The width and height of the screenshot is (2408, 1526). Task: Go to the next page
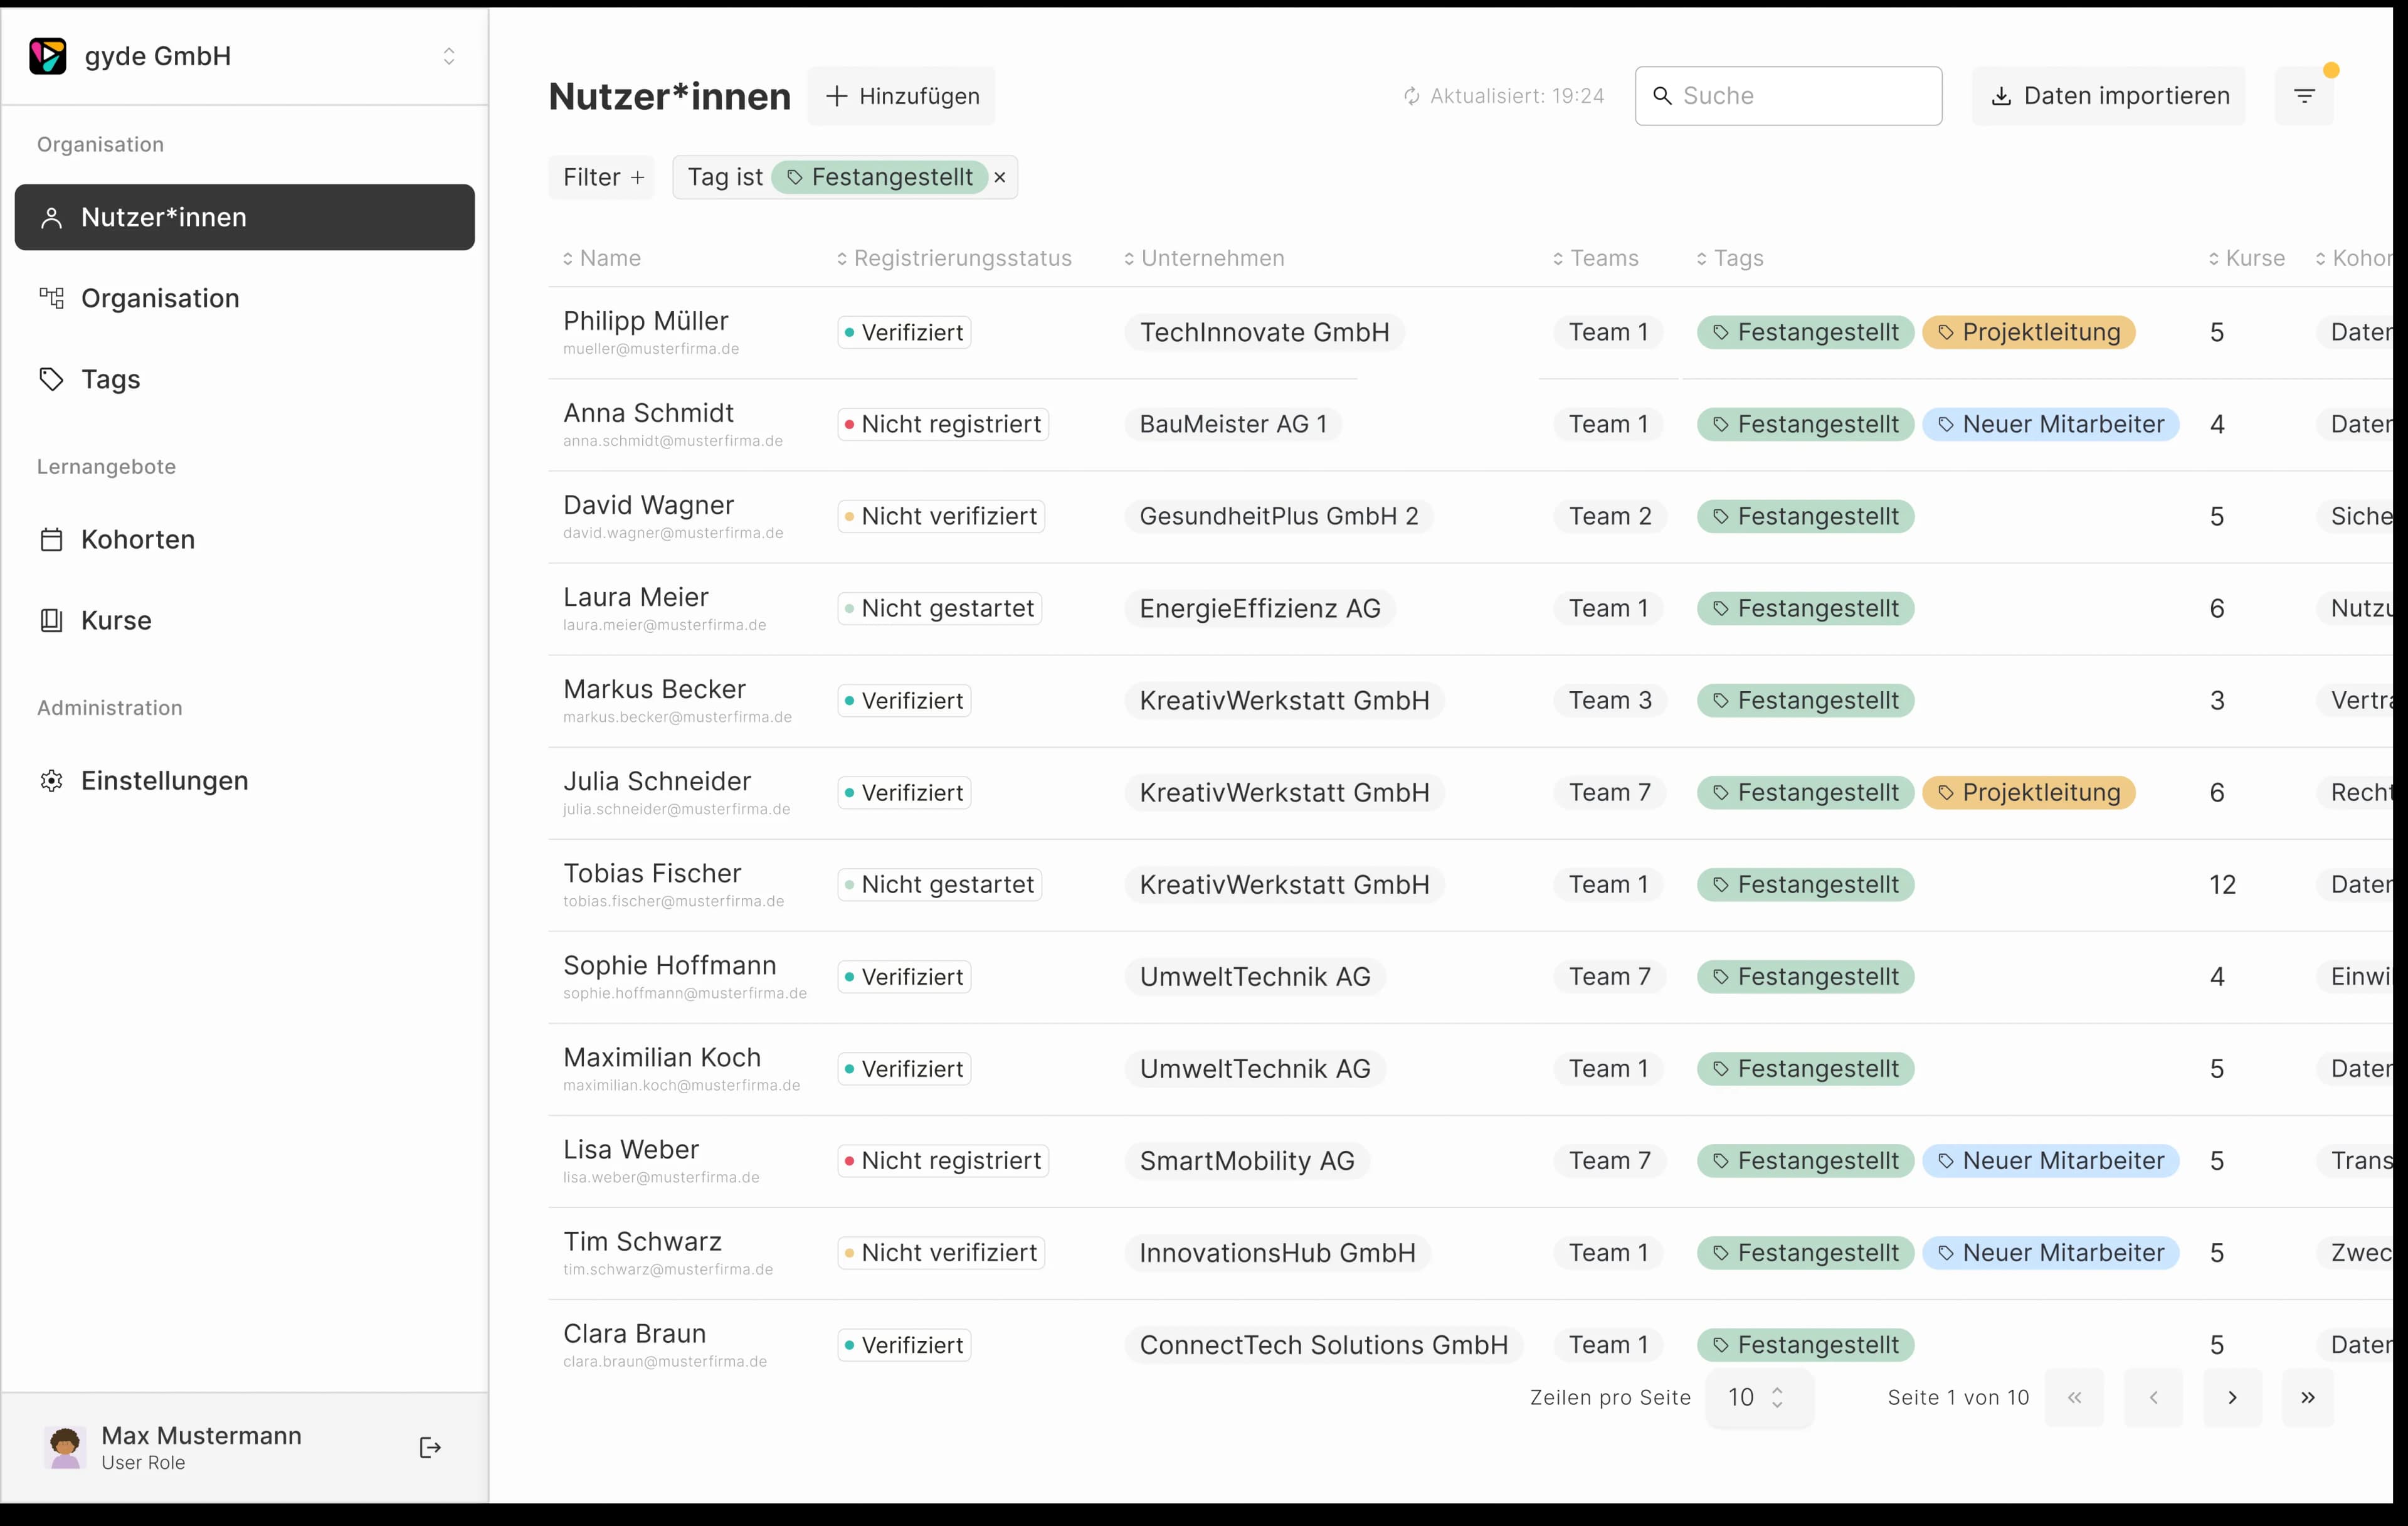tap(2232, 1397)
